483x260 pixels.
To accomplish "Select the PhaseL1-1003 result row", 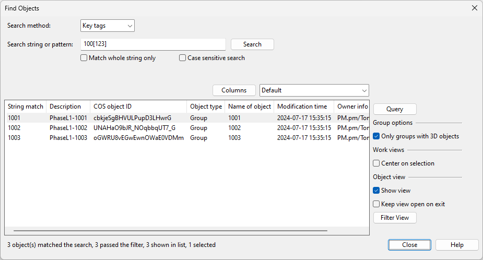I will [68, 138].
